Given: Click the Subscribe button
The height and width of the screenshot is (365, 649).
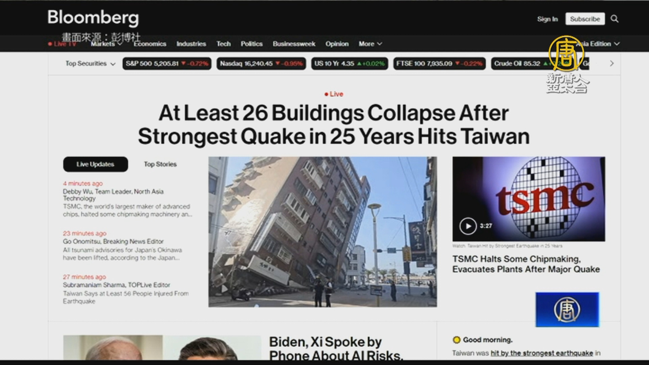Looking at the screenshot, I should [x=585, y=19].
